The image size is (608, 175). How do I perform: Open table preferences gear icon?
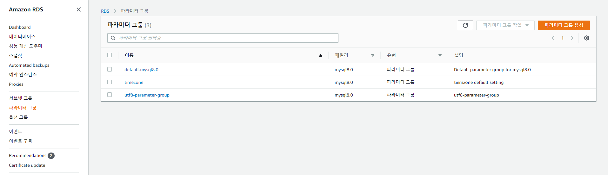tap(587, 38)
